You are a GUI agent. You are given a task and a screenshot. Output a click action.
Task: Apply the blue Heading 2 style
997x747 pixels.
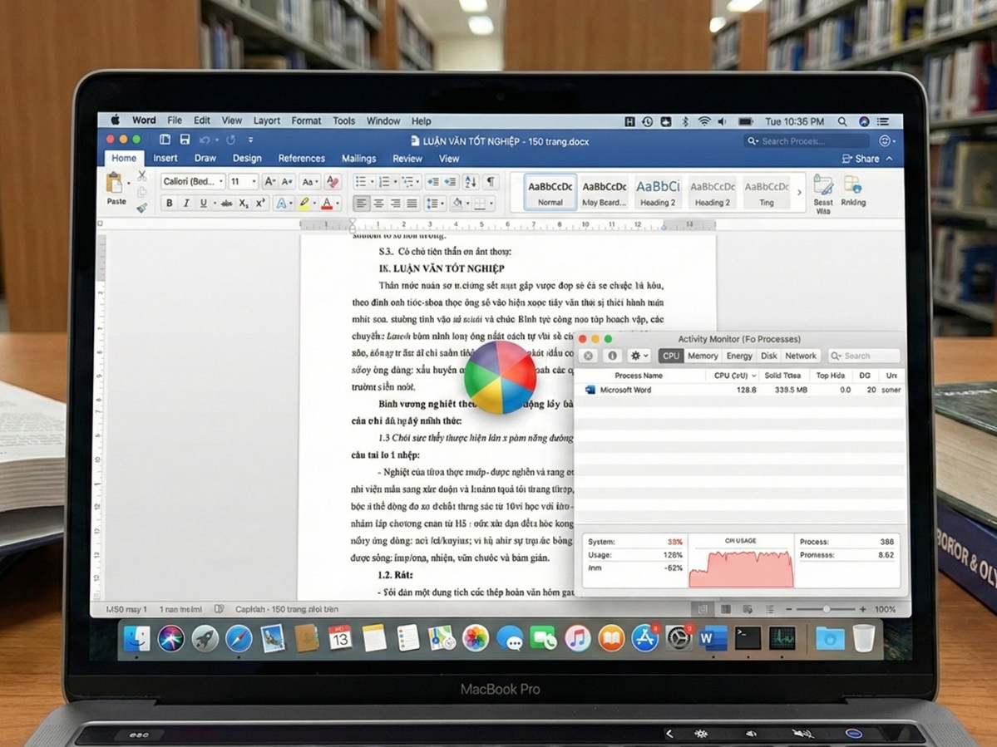658,193
